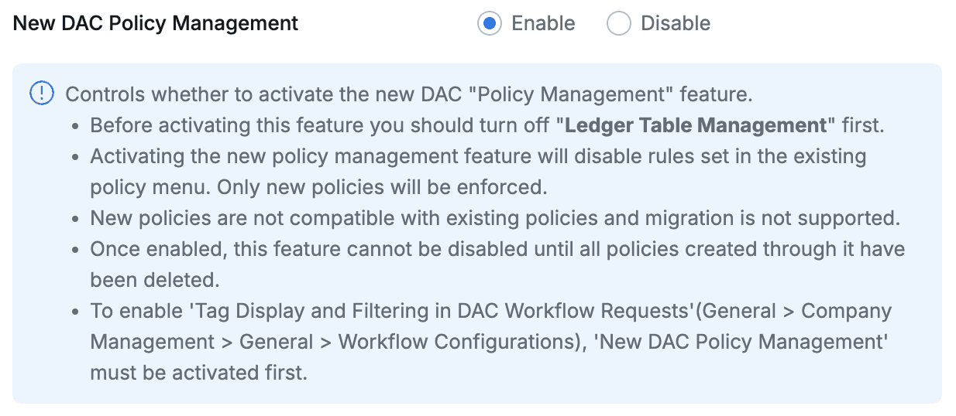
Task: Select the Disable radio button
Action: (618, 23)
